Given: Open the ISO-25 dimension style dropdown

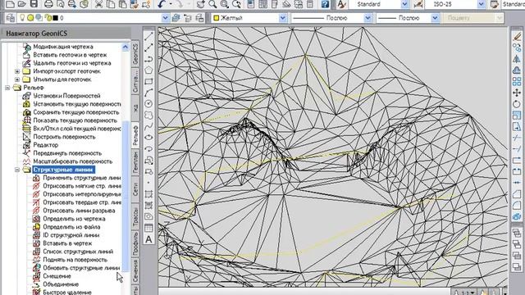Looking at the screenshot, I should (x=482, y=4).
